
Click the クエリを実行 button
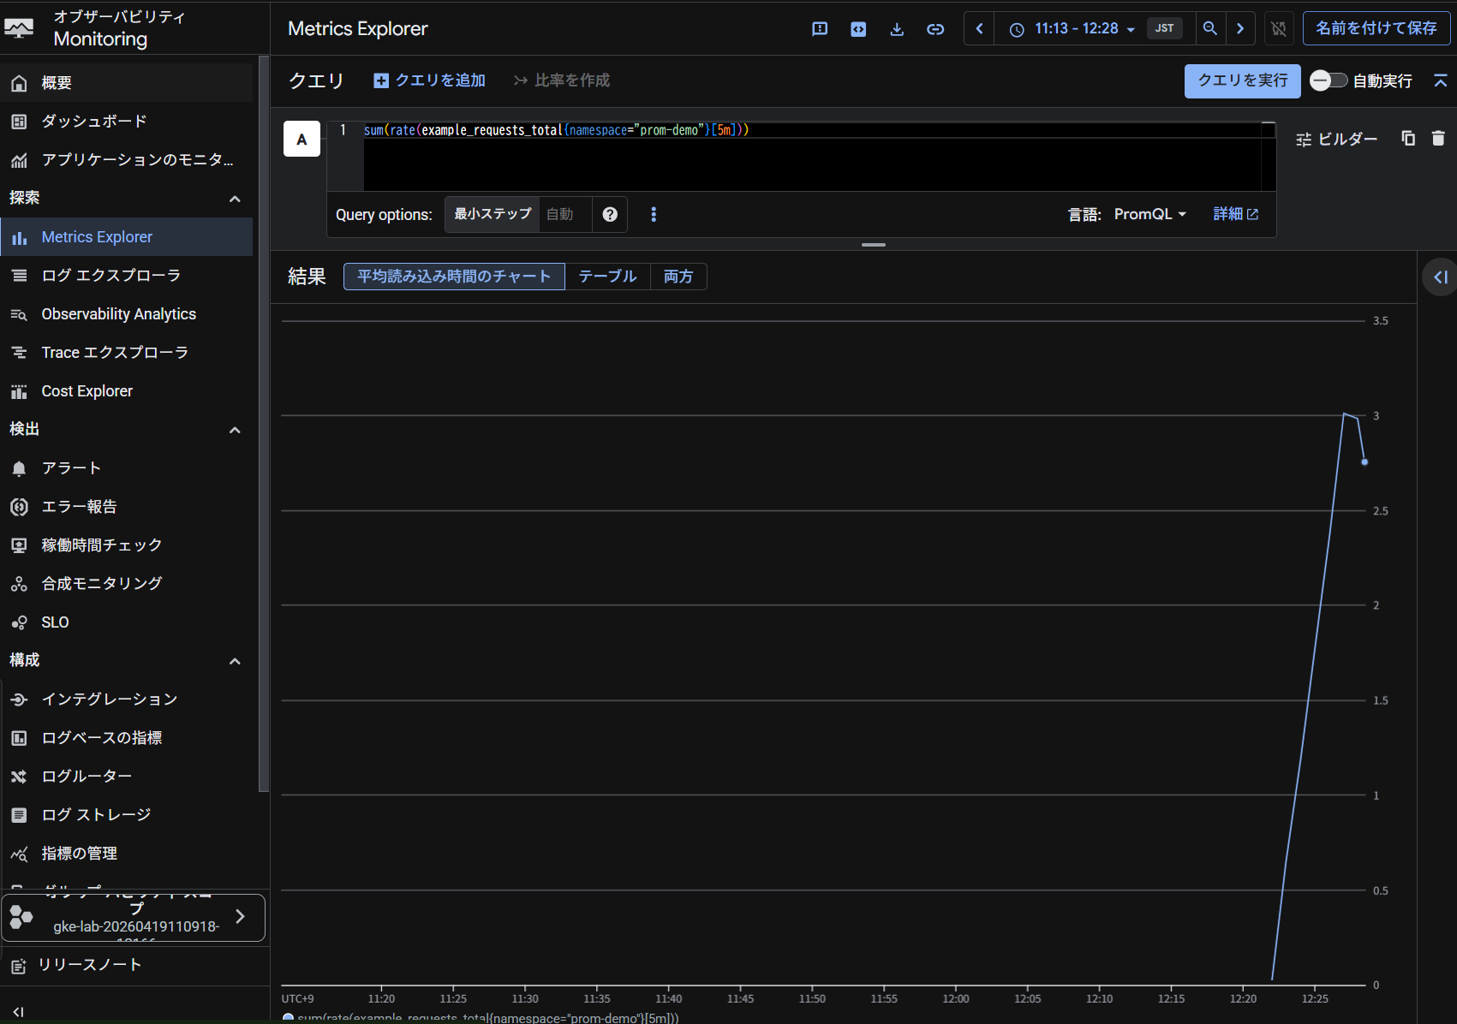[1242, 80]
